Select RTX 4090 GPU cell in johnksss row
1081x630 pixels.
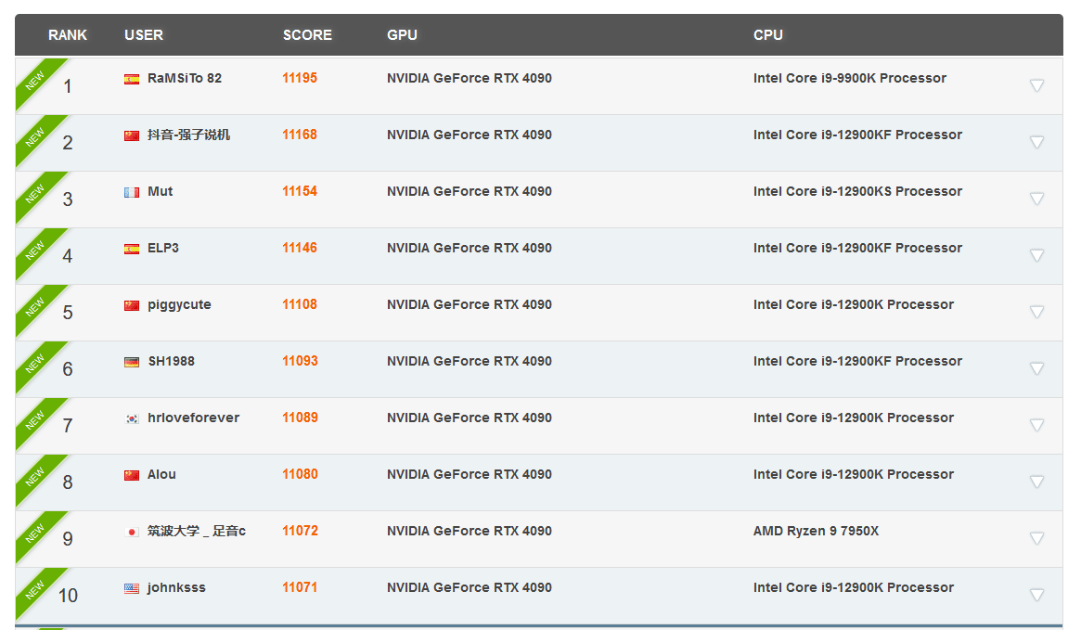[470, 587]
